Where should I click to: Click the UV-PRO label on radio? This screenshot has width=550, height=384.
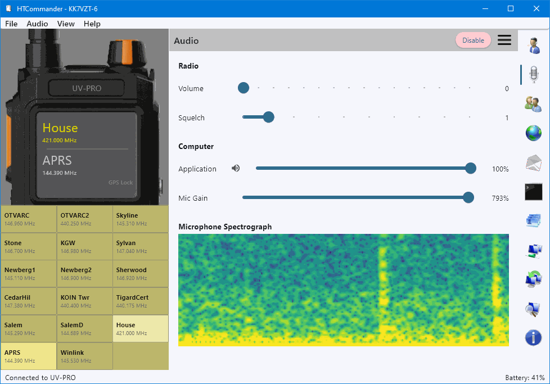pyautogui.click(x=87, y=88)
